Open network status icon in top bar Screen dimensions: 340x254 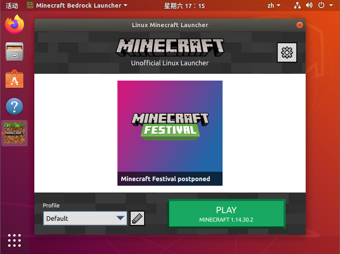[297, 6]
